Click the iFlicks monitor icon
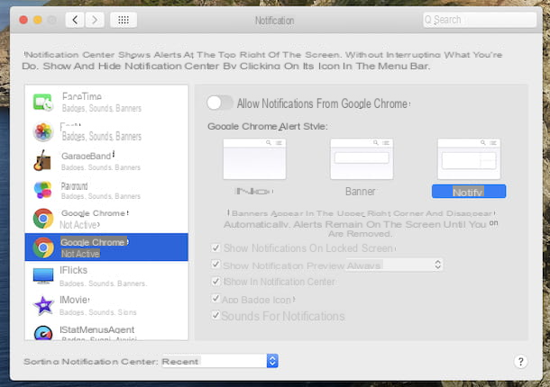 pyautogui.click(x=43, y=275)
